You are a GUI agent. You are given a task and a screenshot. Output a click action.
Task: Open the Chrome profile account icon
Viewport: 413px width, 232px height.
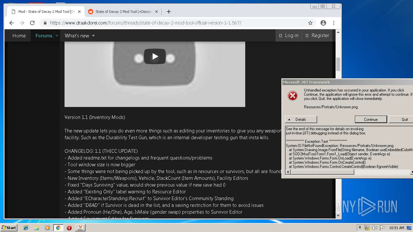point(323,23)
